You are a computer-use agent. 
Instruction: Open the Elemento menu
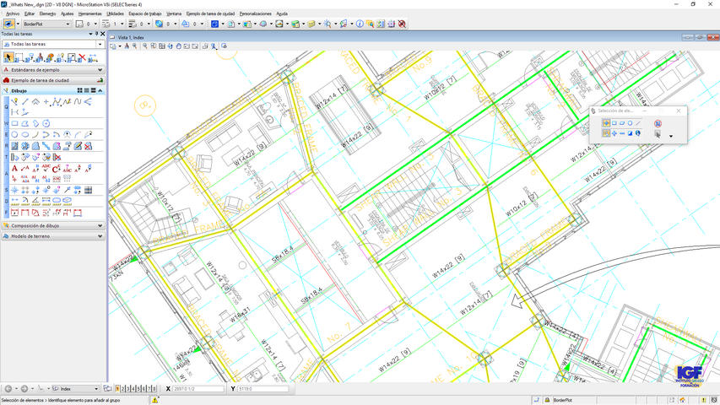[x=47, y=13]
